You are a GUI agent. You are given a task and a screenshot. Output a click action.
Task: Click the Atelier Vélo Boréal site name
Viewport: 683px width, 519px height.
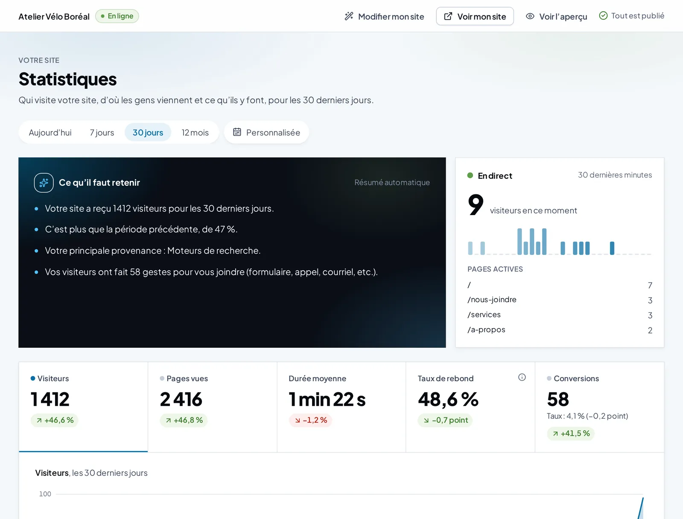point(54,17)
